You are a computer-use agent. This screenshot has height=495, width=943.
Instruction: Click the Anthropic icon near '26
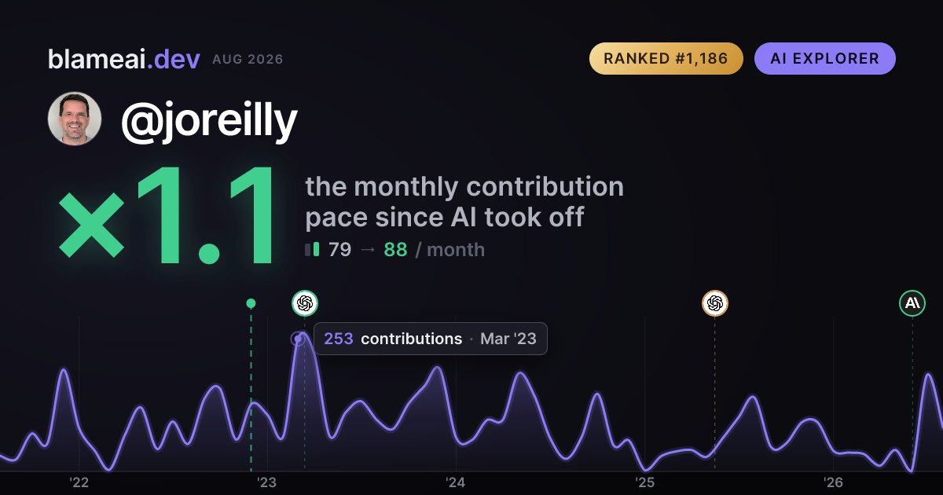pos(912,302)
